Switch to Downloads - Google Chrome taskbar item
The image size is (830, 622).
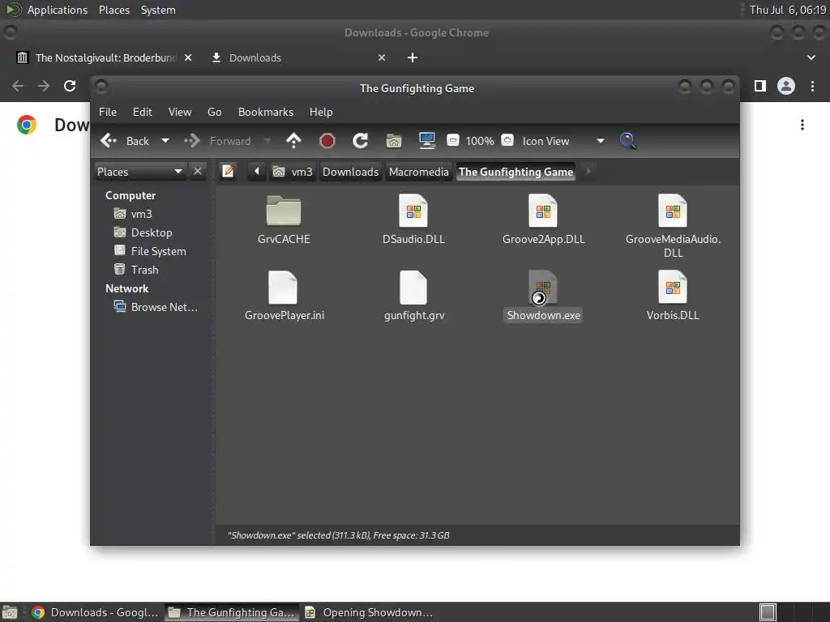tap(96, 612)
